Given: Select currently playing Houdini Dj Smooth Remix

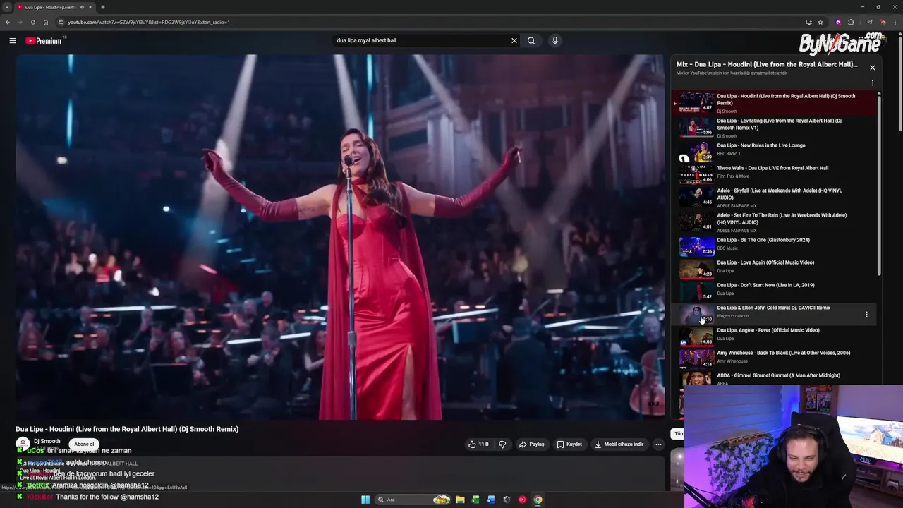Looking at the screenshot, I should coord(774,103).
